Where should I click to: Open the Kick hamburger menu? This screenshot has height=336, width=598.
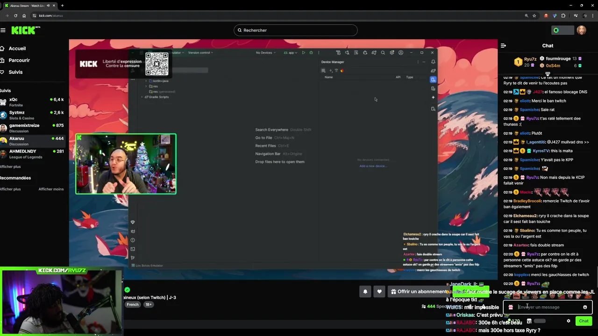coord(3,30)
